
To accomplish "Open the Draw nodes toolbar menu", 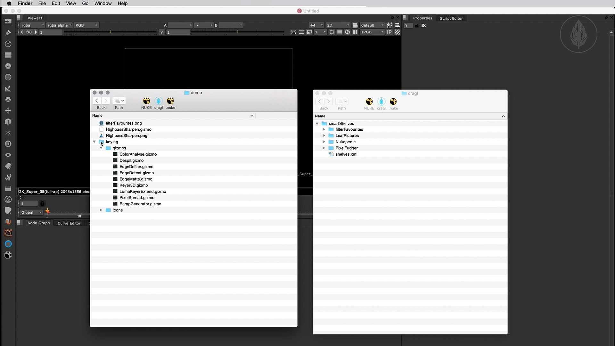I will click(8, 33).
